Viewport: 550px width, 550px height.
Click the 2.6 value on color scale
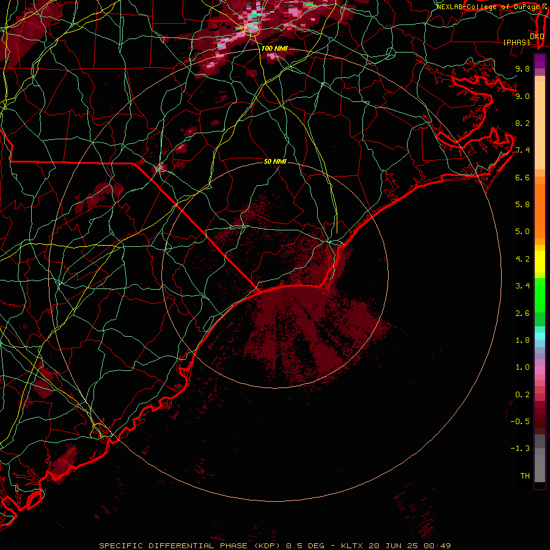tap(522, 313)
